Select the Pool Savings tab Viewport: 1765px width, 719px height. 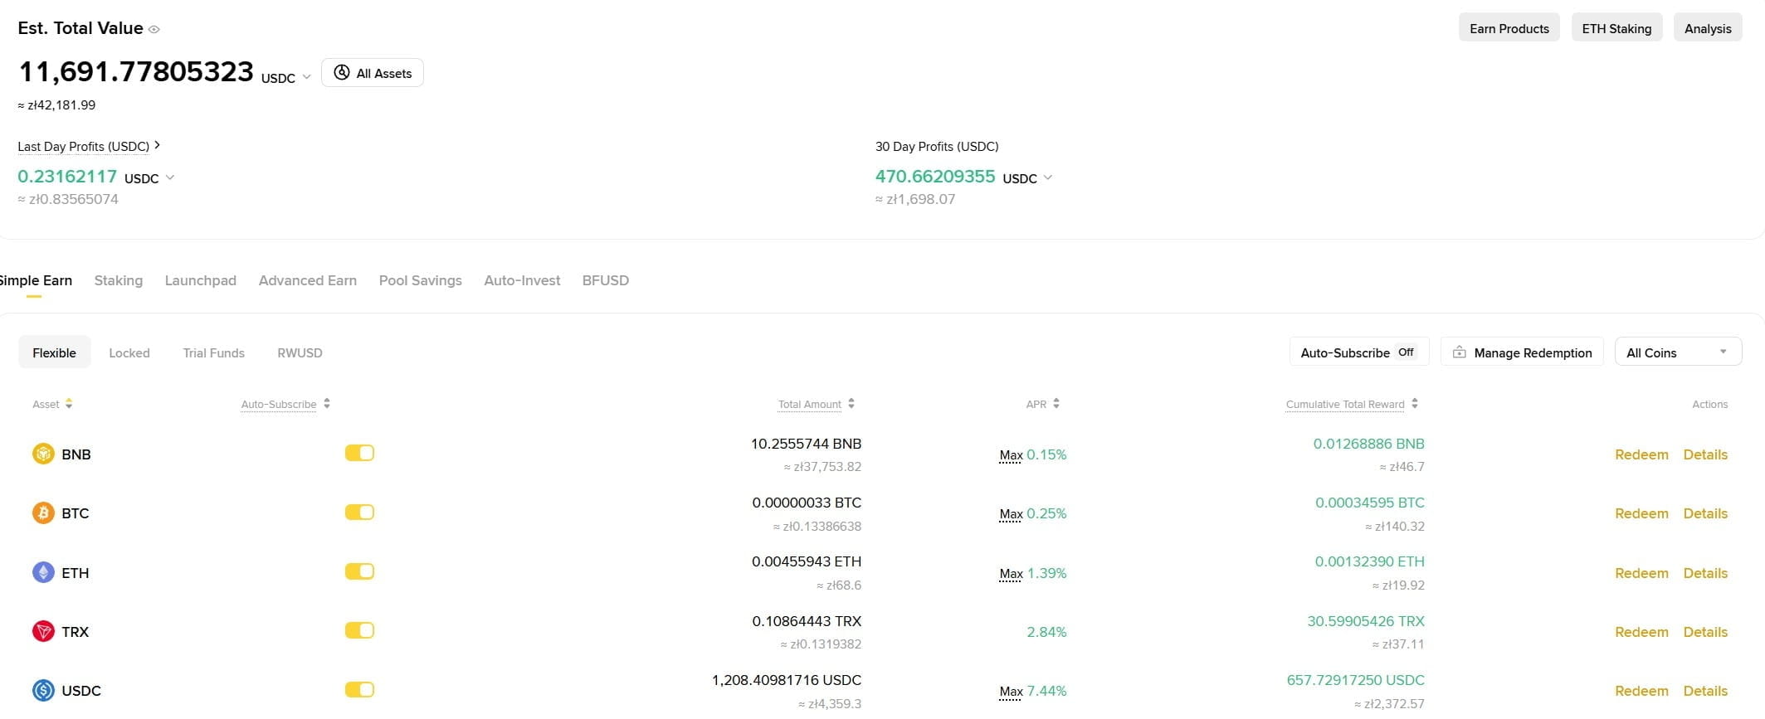pyautogui.click(x=421, y=280)
